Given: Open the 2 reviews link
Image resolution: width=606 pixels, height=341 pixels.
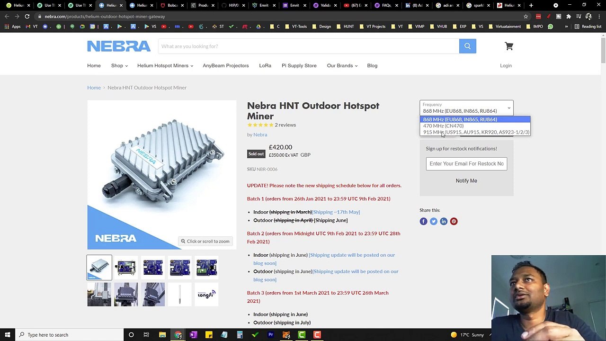Looking at the screenshot, I should 285,125.
